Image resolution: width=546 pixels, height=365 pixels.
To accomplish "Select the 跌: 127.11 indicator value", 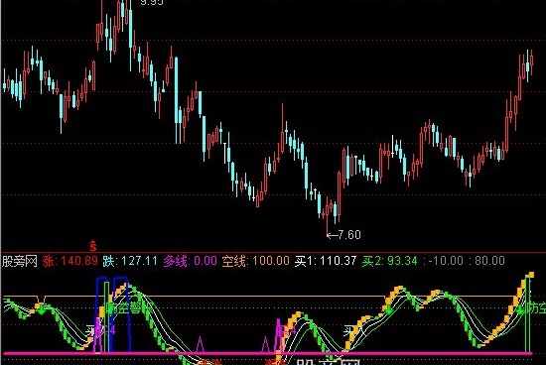I will point(130,261).
